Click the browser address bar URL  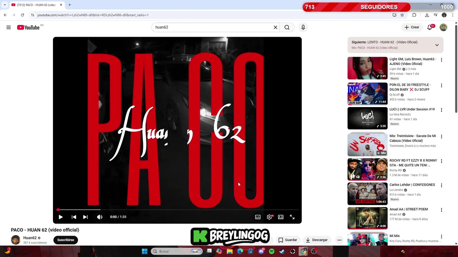[x=93, y=15]
